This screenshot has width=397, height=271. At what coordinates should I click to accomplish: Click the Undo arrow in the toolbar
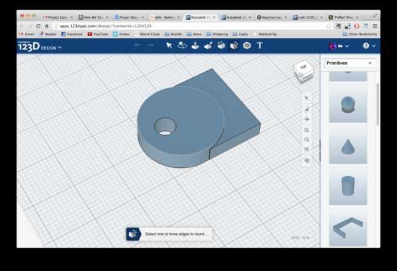click(137, 45)
